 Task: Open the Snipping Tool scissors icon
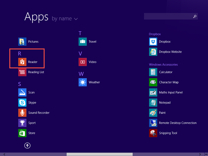pos(153,133)
